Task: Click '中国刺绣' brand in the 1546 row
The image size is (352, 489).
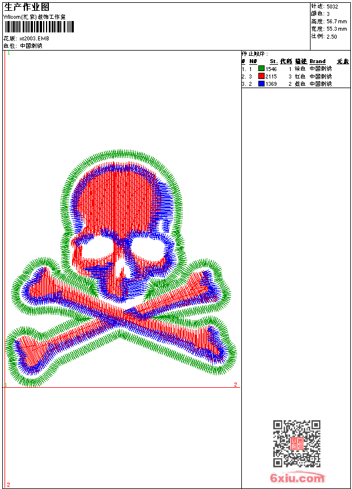Action: 321,69
